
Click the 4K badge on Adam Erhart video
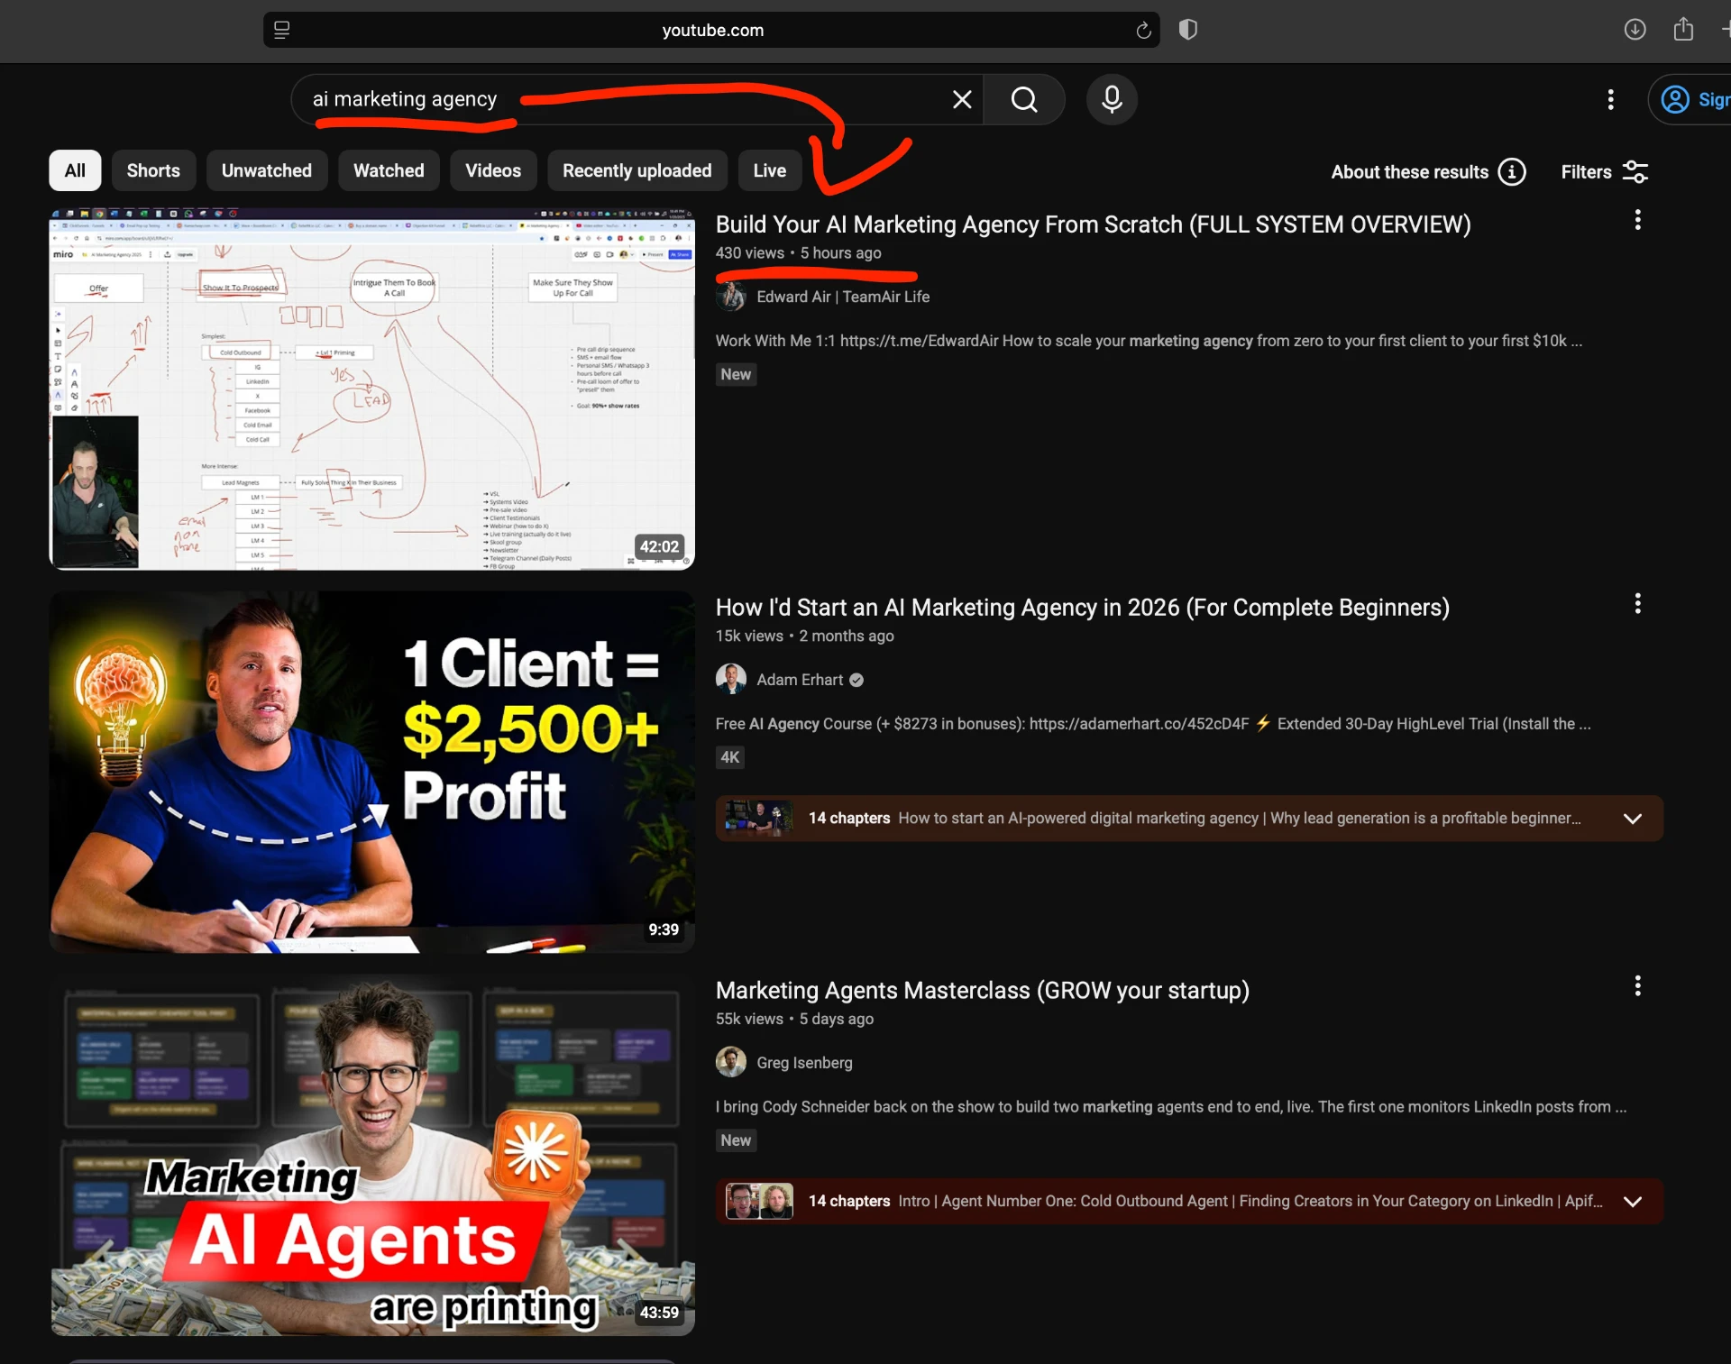click(x=730, y=757)
